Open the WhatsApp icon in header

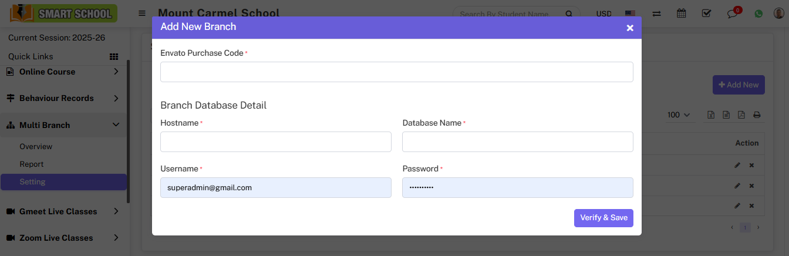pos(758,14)
